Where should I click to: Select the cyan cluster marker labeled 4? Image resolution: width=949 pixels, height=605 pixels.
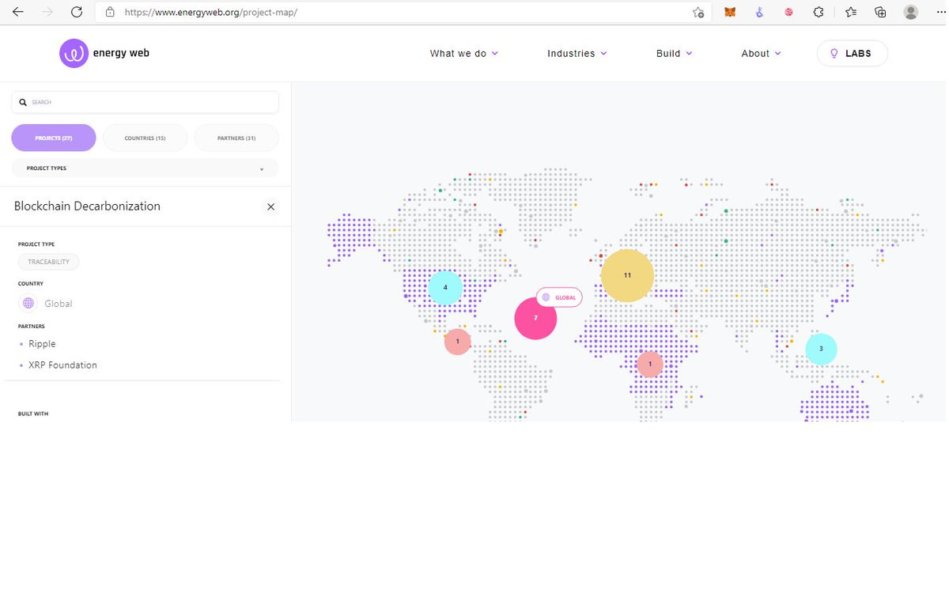pyautogui.click(x=445, y=288)
